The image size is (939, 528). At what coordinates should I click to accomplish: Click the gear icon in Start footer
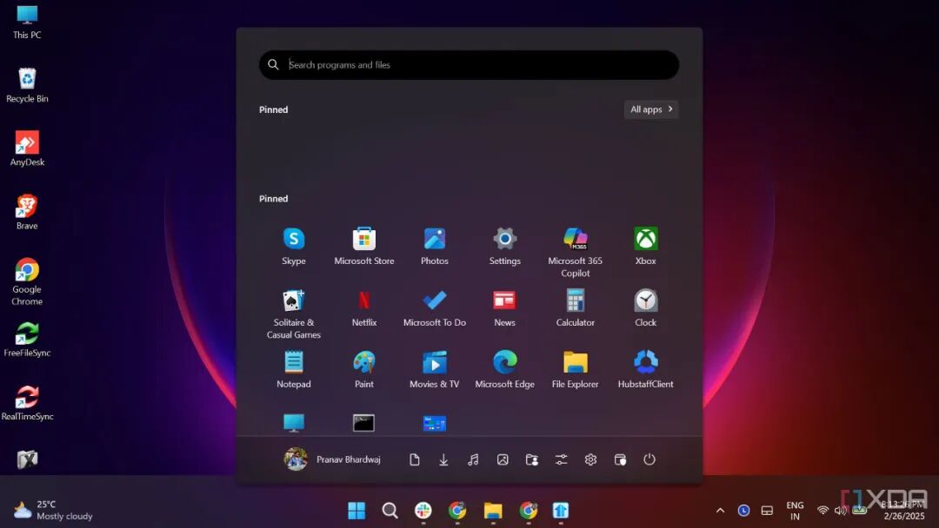point(590,459)
